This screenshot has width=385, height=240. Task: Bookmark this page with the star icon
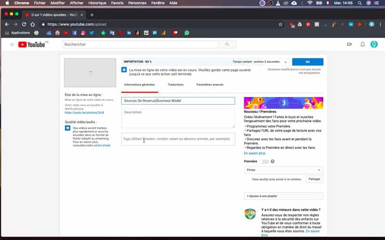pyautogui.click(x=281, y=24)
